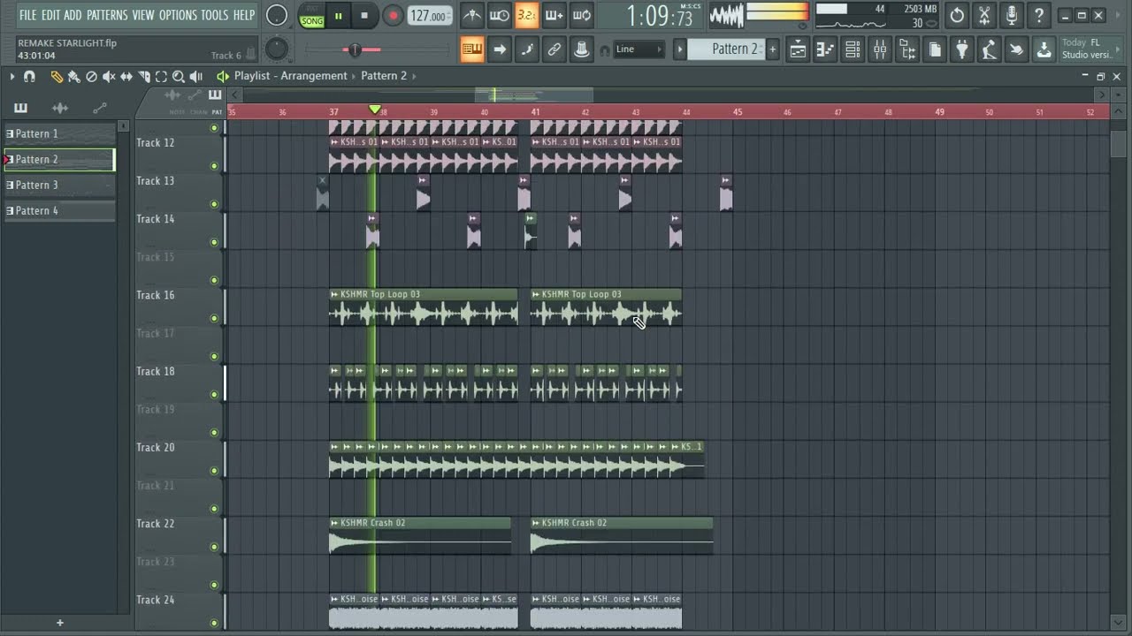Toggle the playlist snap magnet
Screen dimensions: 1132x636
[29, 77]
